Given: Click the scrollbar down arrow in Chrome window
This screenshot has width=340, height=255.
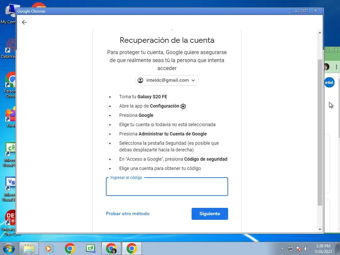Looking at the screenshot, I should click(x=320, y=229).
